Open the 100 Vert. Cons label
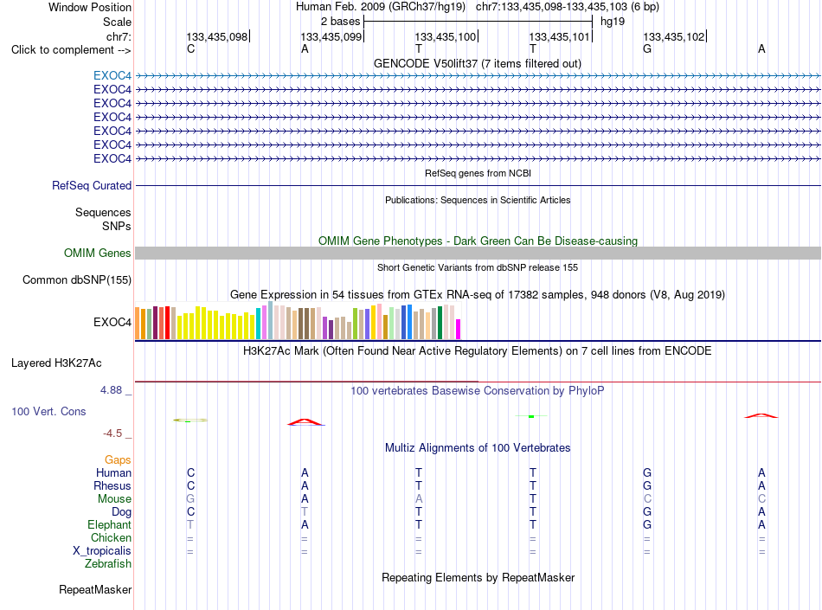 pyautogui.click(x=48, y=411)
